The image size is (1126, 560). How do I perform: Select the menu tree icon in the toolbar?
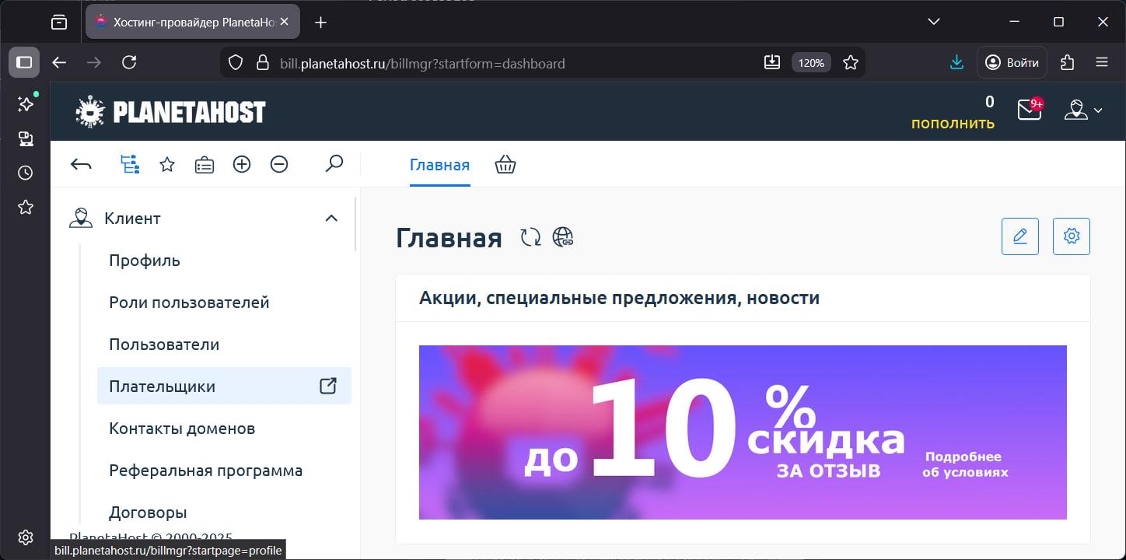pyautogui.click(x=129, y=164)
